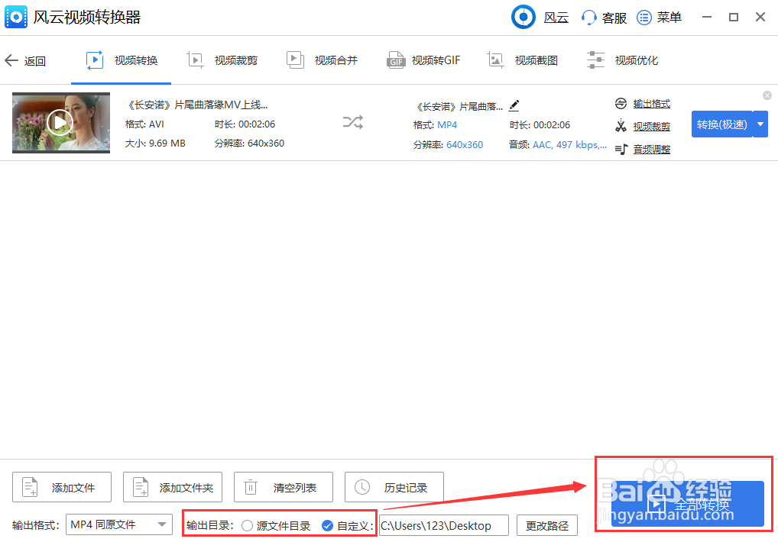Select the 自定义 custom directory option
Image resolution: width=778 pixels, height=542 pixels.
tap(328, 525)
